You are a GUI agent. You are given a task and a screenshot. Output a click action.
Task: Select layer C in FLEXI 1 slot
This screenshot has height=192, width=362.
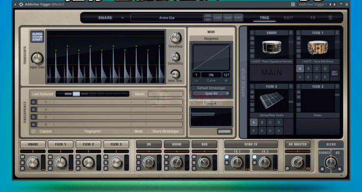point(316,69)
